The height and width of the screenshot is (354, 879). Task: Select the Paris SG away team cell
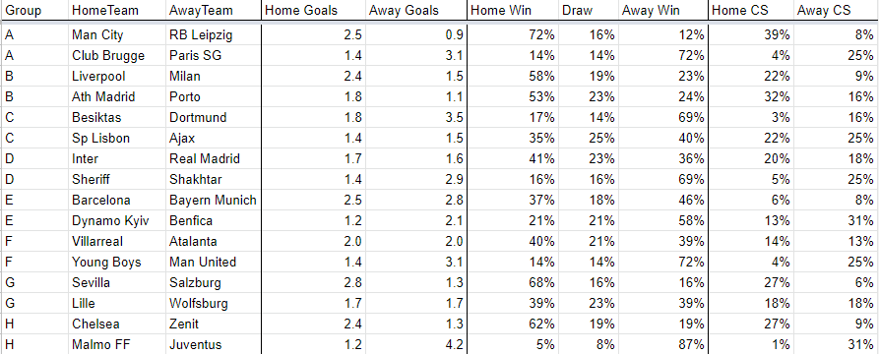click(213, 55)
